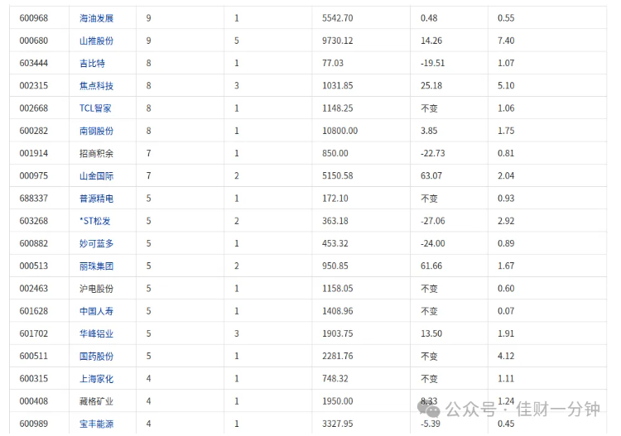Open the 海油发展 stock link

(x=96, y=18)
